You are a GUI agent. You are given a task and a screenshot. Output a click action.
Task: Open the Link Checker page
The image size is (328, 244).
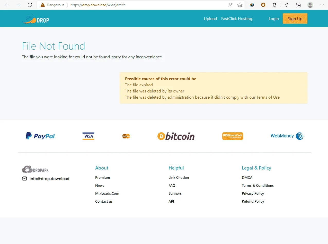tap(179, 177)
